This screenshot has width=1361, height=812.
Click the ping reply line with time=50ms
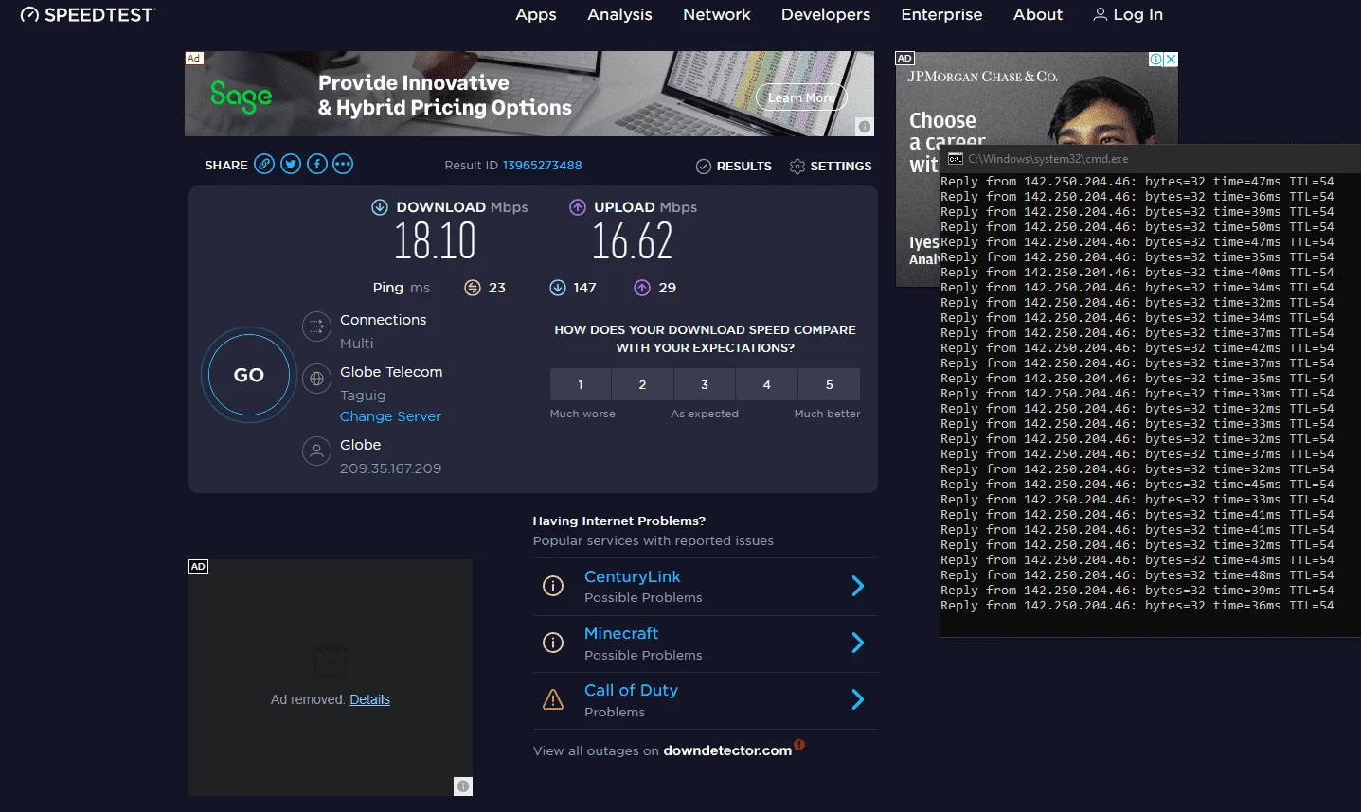click(x=1137, y=227)
